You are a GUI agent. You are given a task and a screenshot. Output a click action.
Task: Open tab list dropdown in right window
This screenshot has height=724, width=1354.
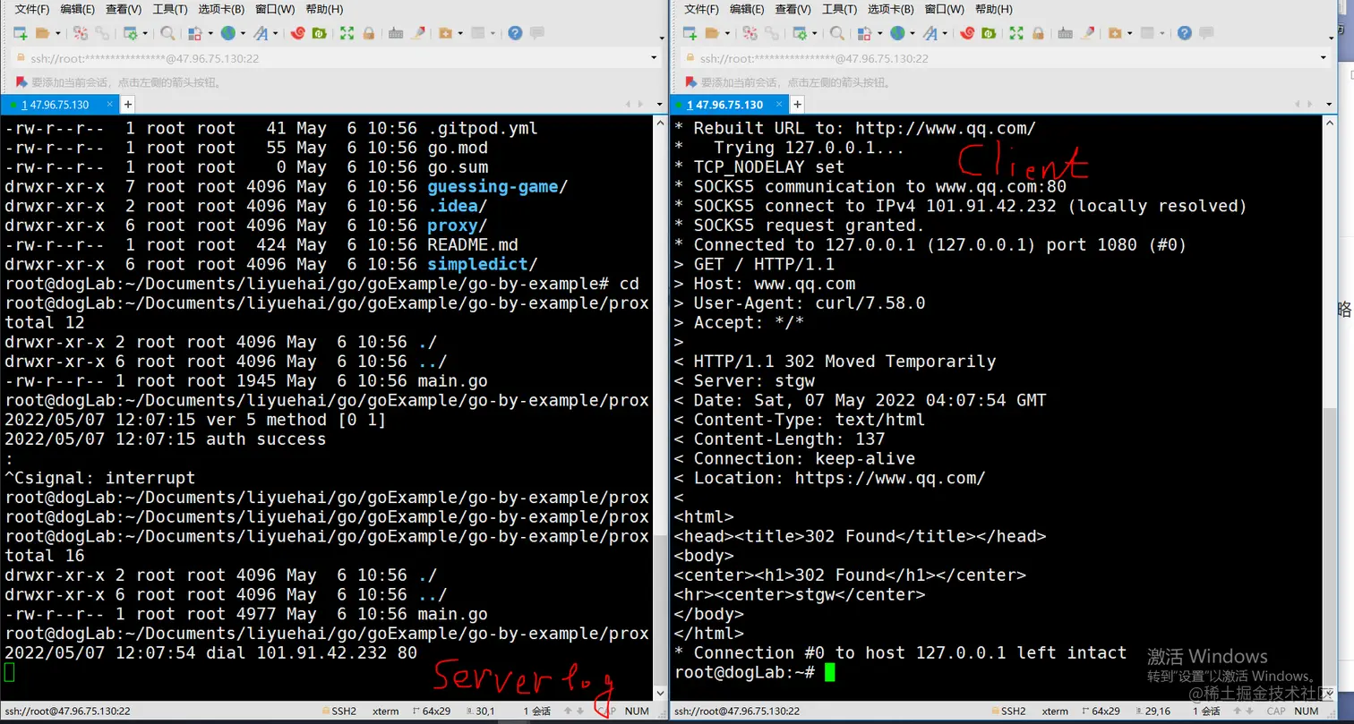tap(1329, 104)
